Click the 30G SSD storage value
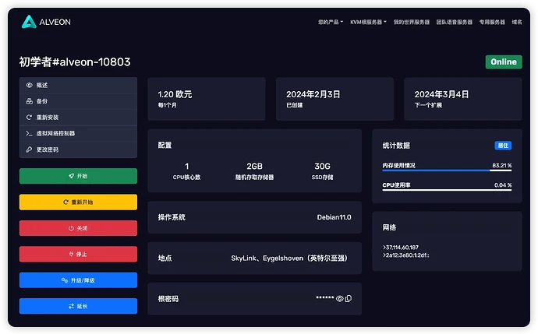 click(x=322, y=167)
